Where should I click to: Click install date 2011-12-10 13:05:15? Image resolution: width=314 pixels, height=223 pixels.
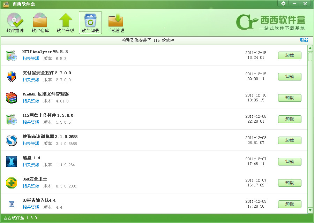click(256, 98)
